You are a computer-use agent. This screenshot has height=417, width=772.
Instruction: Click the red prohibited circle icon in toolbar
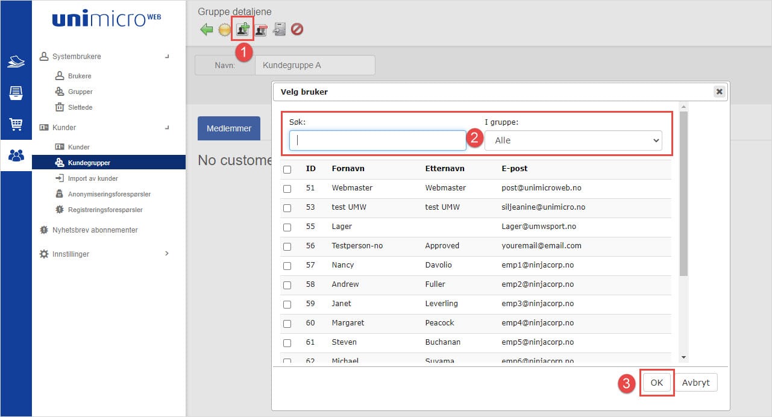pyautogui.click(x=297, y=30)
